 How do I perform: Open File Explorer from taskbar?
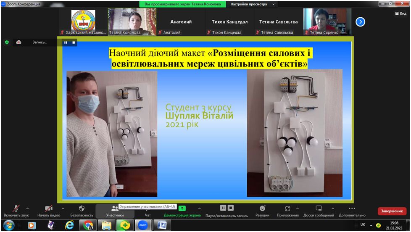tap(106, 225)
